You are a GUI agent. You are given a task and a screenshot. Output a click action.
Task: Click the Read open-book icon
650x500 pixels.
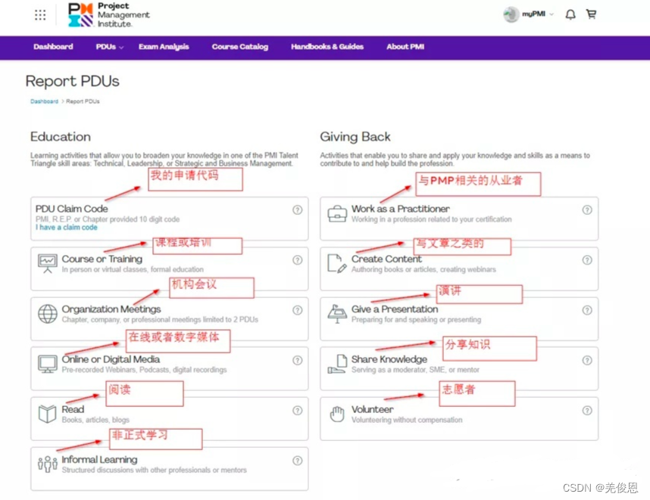[x=47, y=414]
